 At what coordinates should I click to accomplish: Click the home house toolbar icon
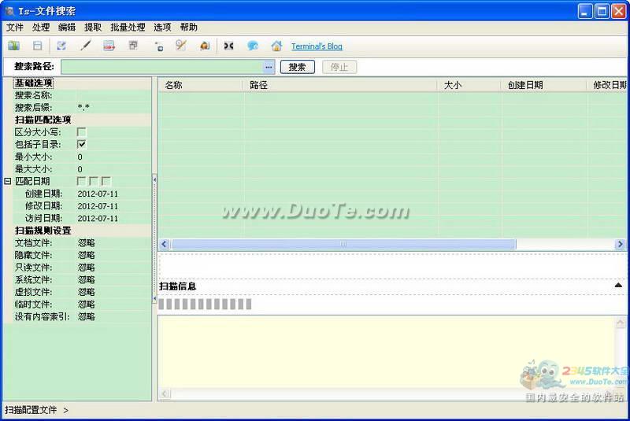pyautogui.click(x=276, y=46)
